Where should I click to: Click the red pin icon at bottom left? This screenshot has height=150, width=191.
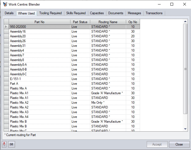(4, 144)
